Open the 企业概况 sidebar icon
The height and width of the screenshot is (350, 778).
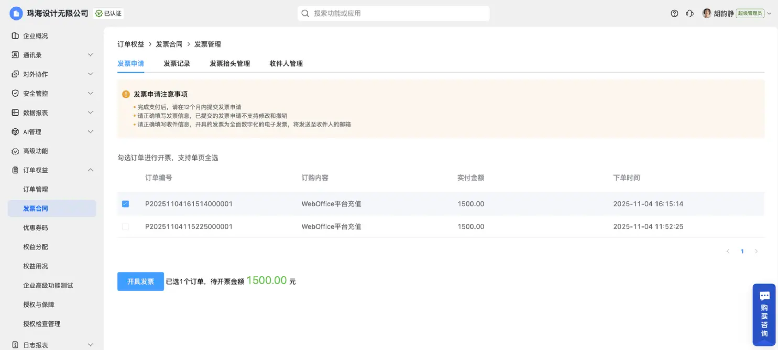pyautogui.click(x=15, y=35)
